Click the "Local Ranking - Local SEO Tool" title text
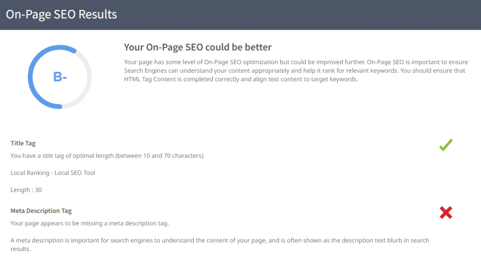481x257 pixels. click(53, 173)
